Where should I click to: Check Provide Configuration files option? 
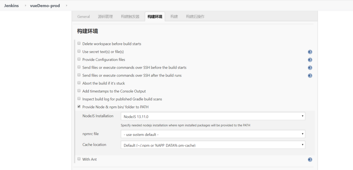coord(79,59)
